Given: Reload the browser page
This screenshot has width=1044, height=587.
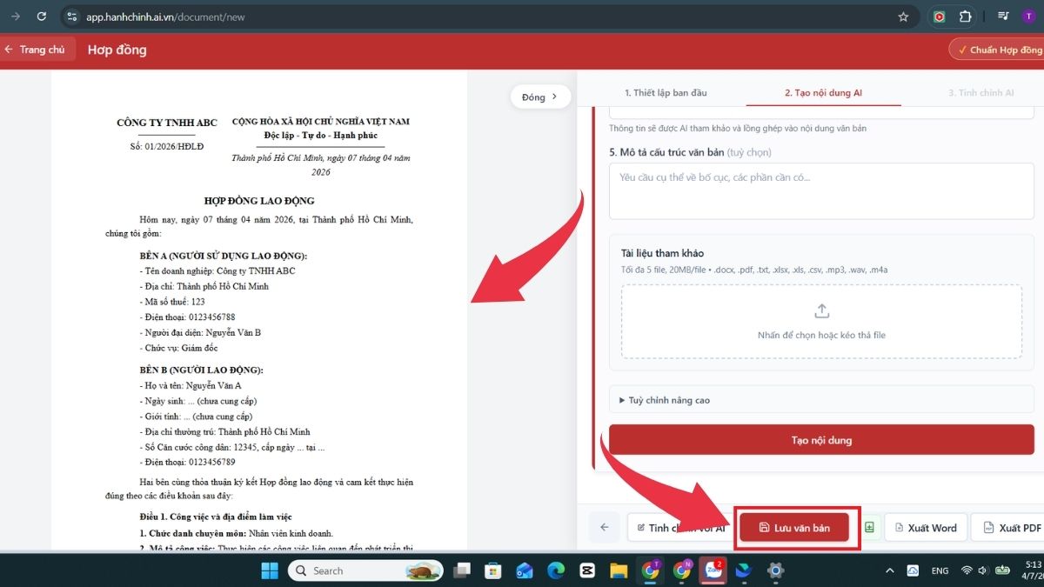Looking at the screenshot, I should pos(42,17).
